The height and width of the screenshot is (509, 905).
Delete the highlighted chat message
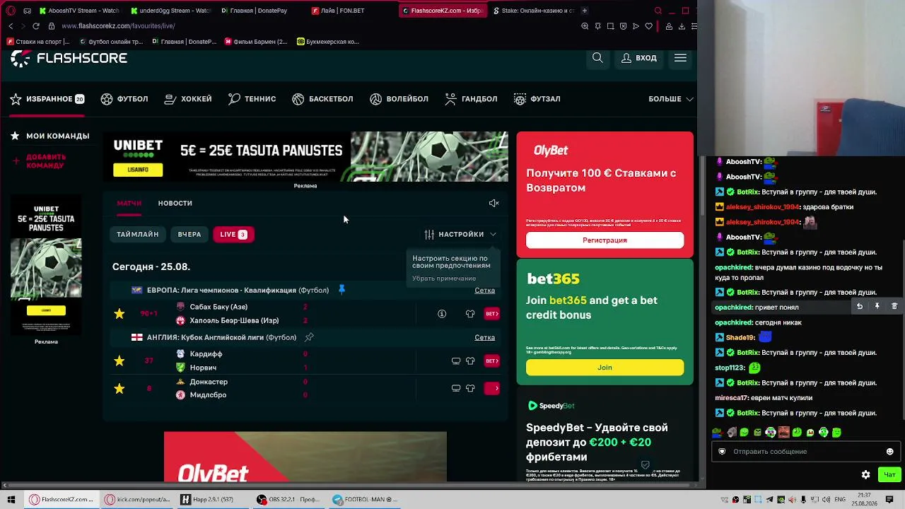click(894, 306)
